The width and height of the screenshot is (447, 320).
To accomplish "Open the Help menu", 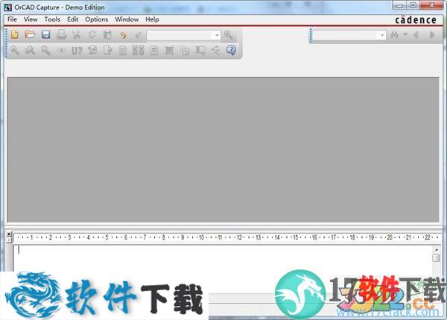I will [152, 19].
